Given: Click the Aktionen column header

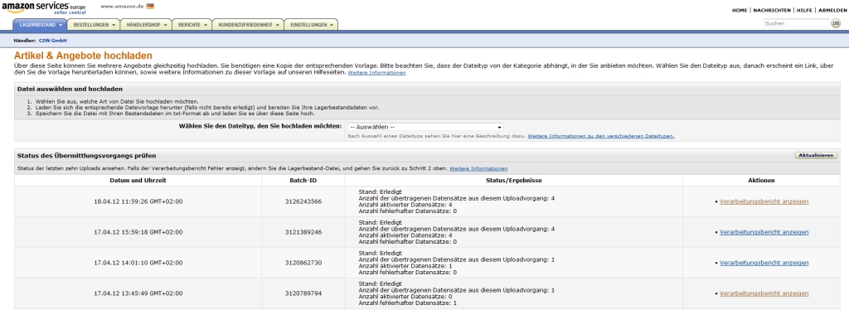Looking at the screenshot, I should 762,180.
